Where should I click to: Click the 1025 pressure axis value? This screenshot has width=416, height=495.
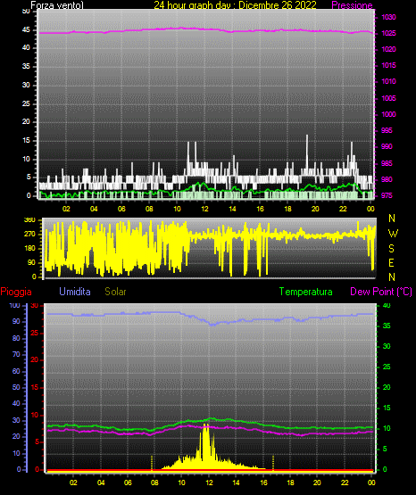(388, 33)
